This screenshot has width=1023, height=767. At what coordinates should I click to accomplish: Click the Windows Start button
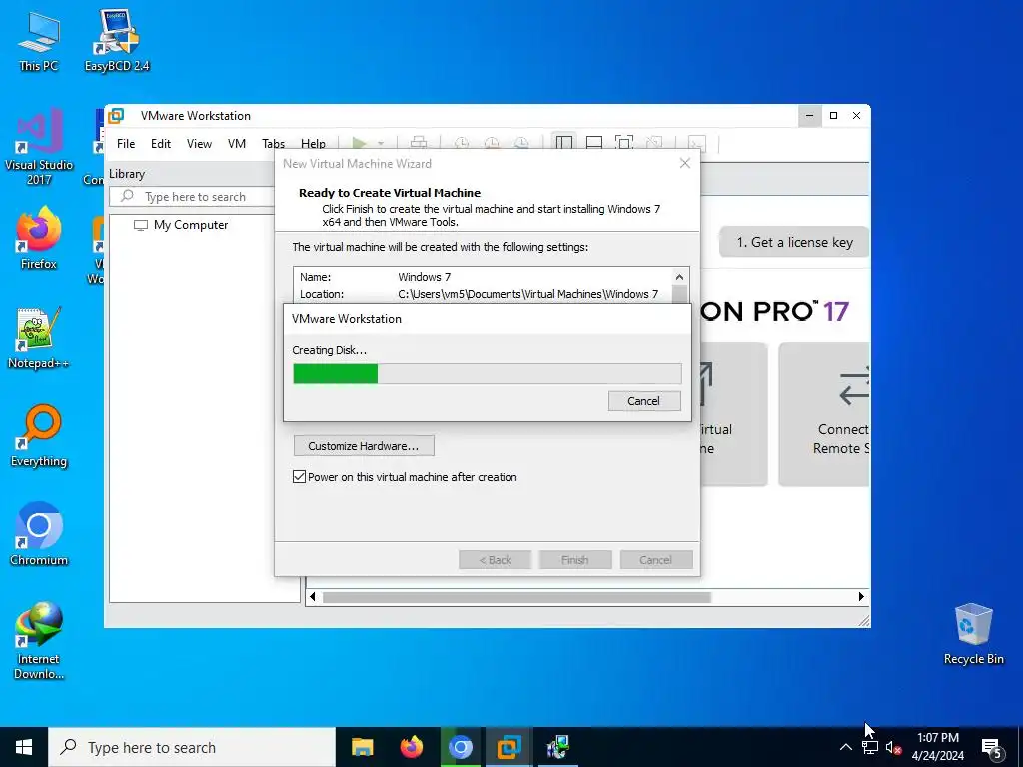click(x=24, y=747)
